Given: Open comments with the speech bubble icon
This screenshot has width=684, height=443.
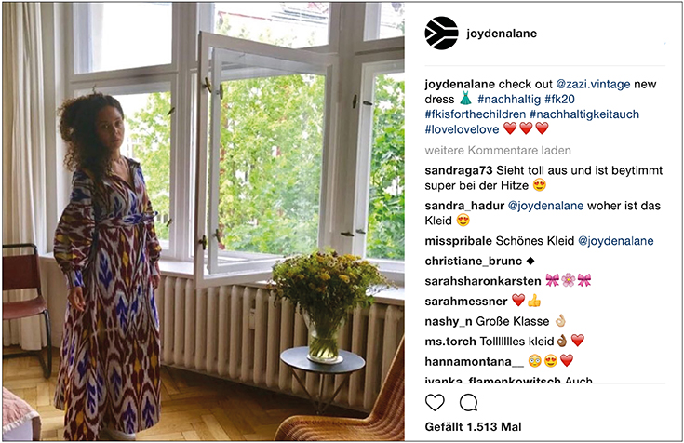Looking at the screenshot, I should coord(468,402).
